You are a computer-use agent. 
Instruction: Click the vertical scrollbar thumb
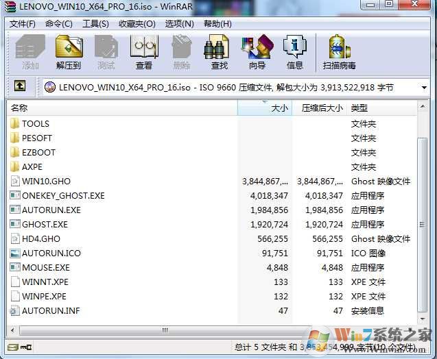click(x=423, y=225)
